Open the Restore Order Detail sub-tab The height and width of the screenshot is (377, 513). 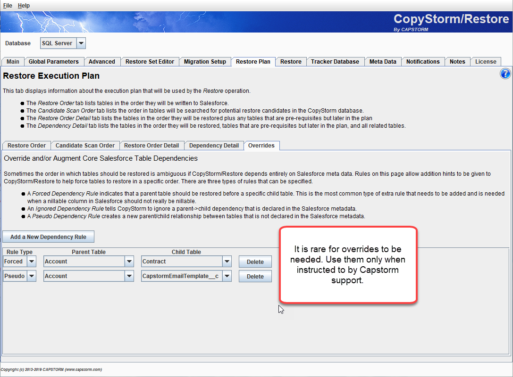point(151,146)
